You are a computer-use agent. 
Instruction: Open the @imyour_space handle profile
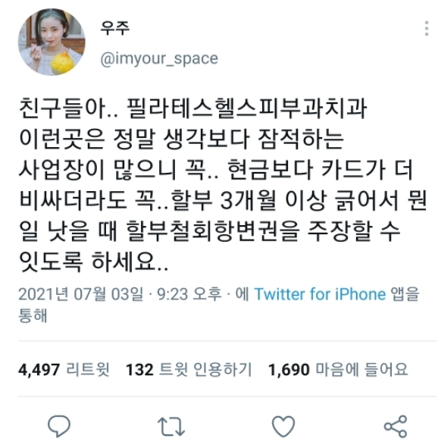point(159,59)
